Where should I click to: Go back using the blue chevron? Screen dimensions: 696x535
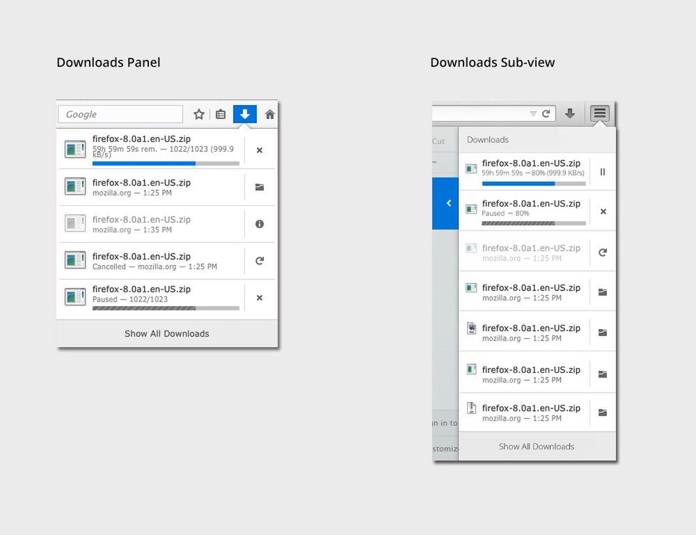(449, 203)
